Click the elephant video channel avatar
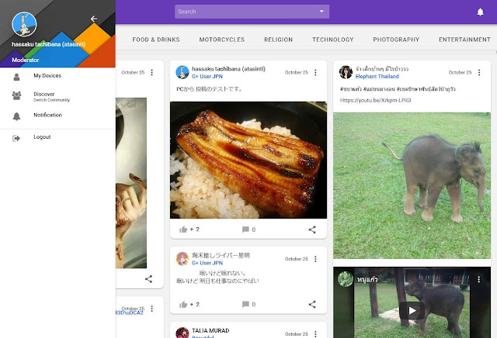 pyautogui.click(x=346, y=279)
